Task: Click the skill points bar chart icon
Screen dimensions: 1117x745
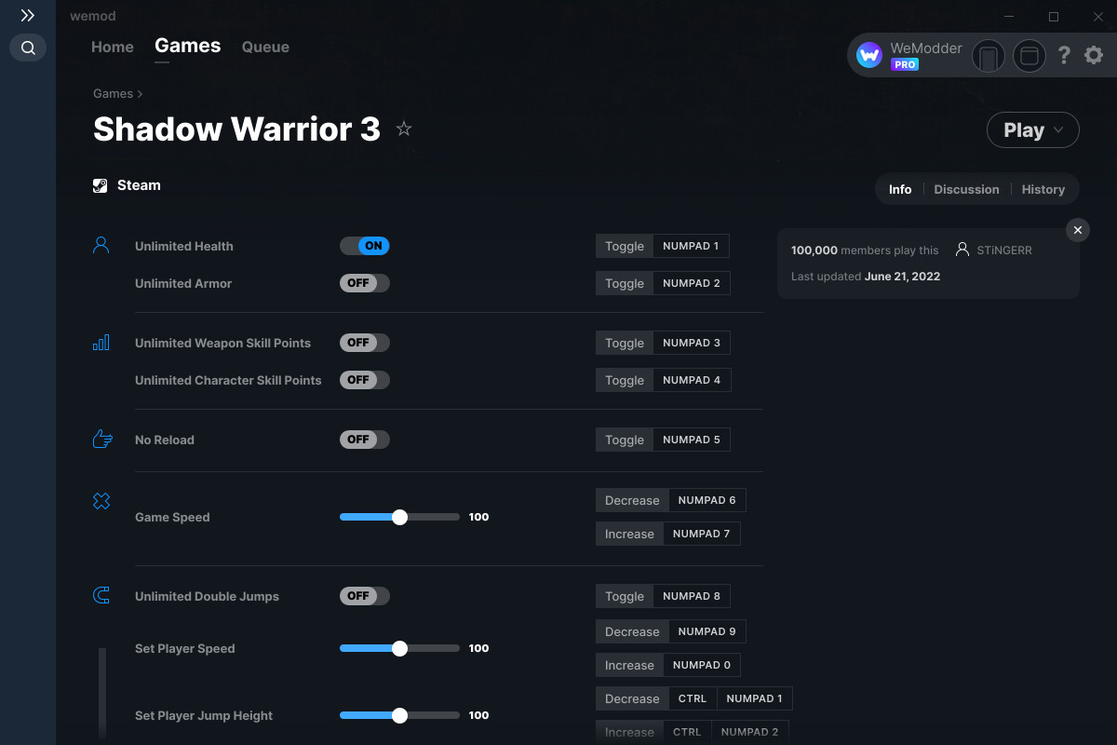Action: pos(101,343)
